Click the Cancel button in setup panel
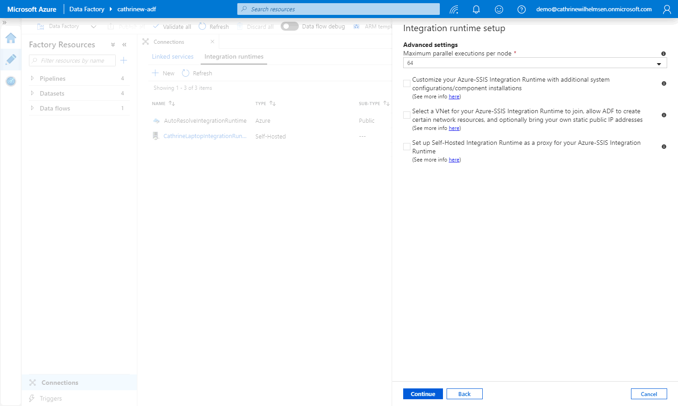678x406 pixels. (649, 394)
